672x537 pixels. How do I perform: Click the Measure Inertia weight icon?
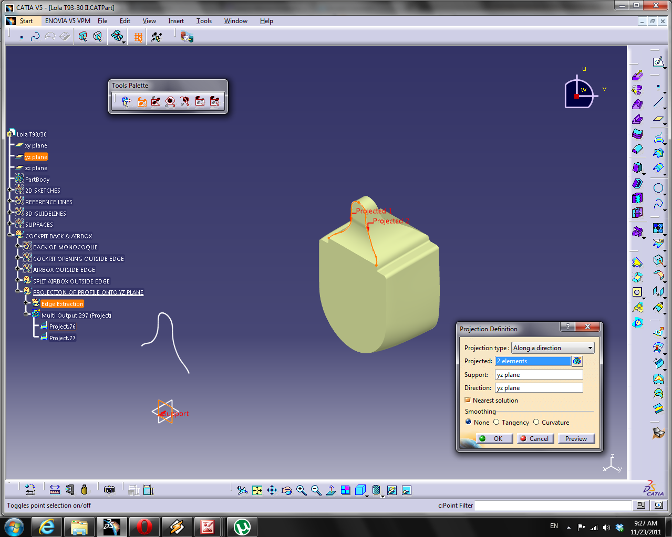[84, 490]
